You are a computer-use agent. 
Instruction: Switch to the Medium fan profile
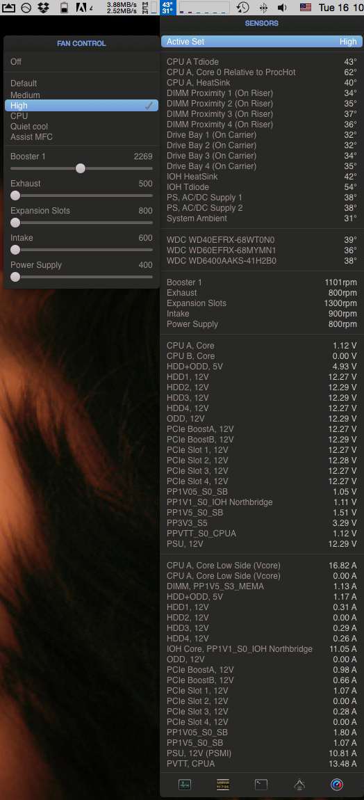click(x=81, y=95)
